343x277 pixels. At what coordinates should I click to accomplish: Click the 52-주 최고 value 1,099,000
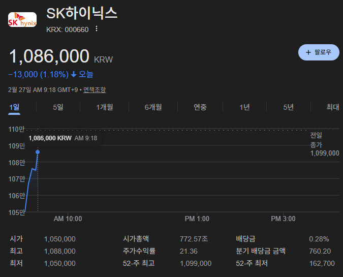pyautogui.click(x=196, y=263)
